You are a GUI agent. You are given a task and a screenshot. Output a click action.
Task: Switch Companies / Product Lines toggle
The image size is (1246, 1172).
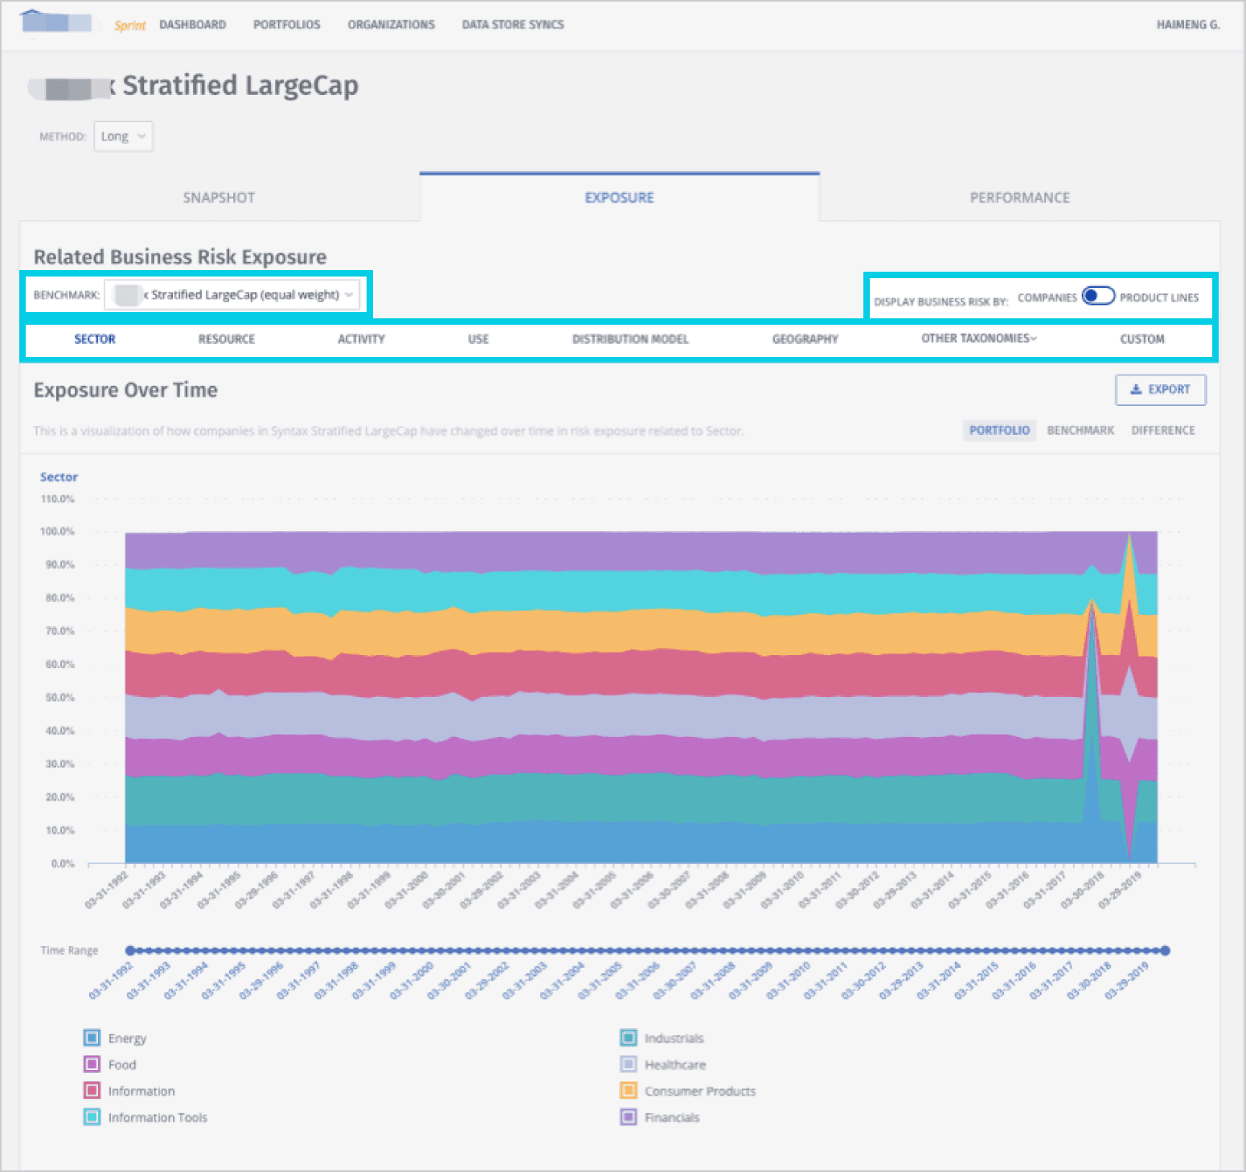(1098, 296)
